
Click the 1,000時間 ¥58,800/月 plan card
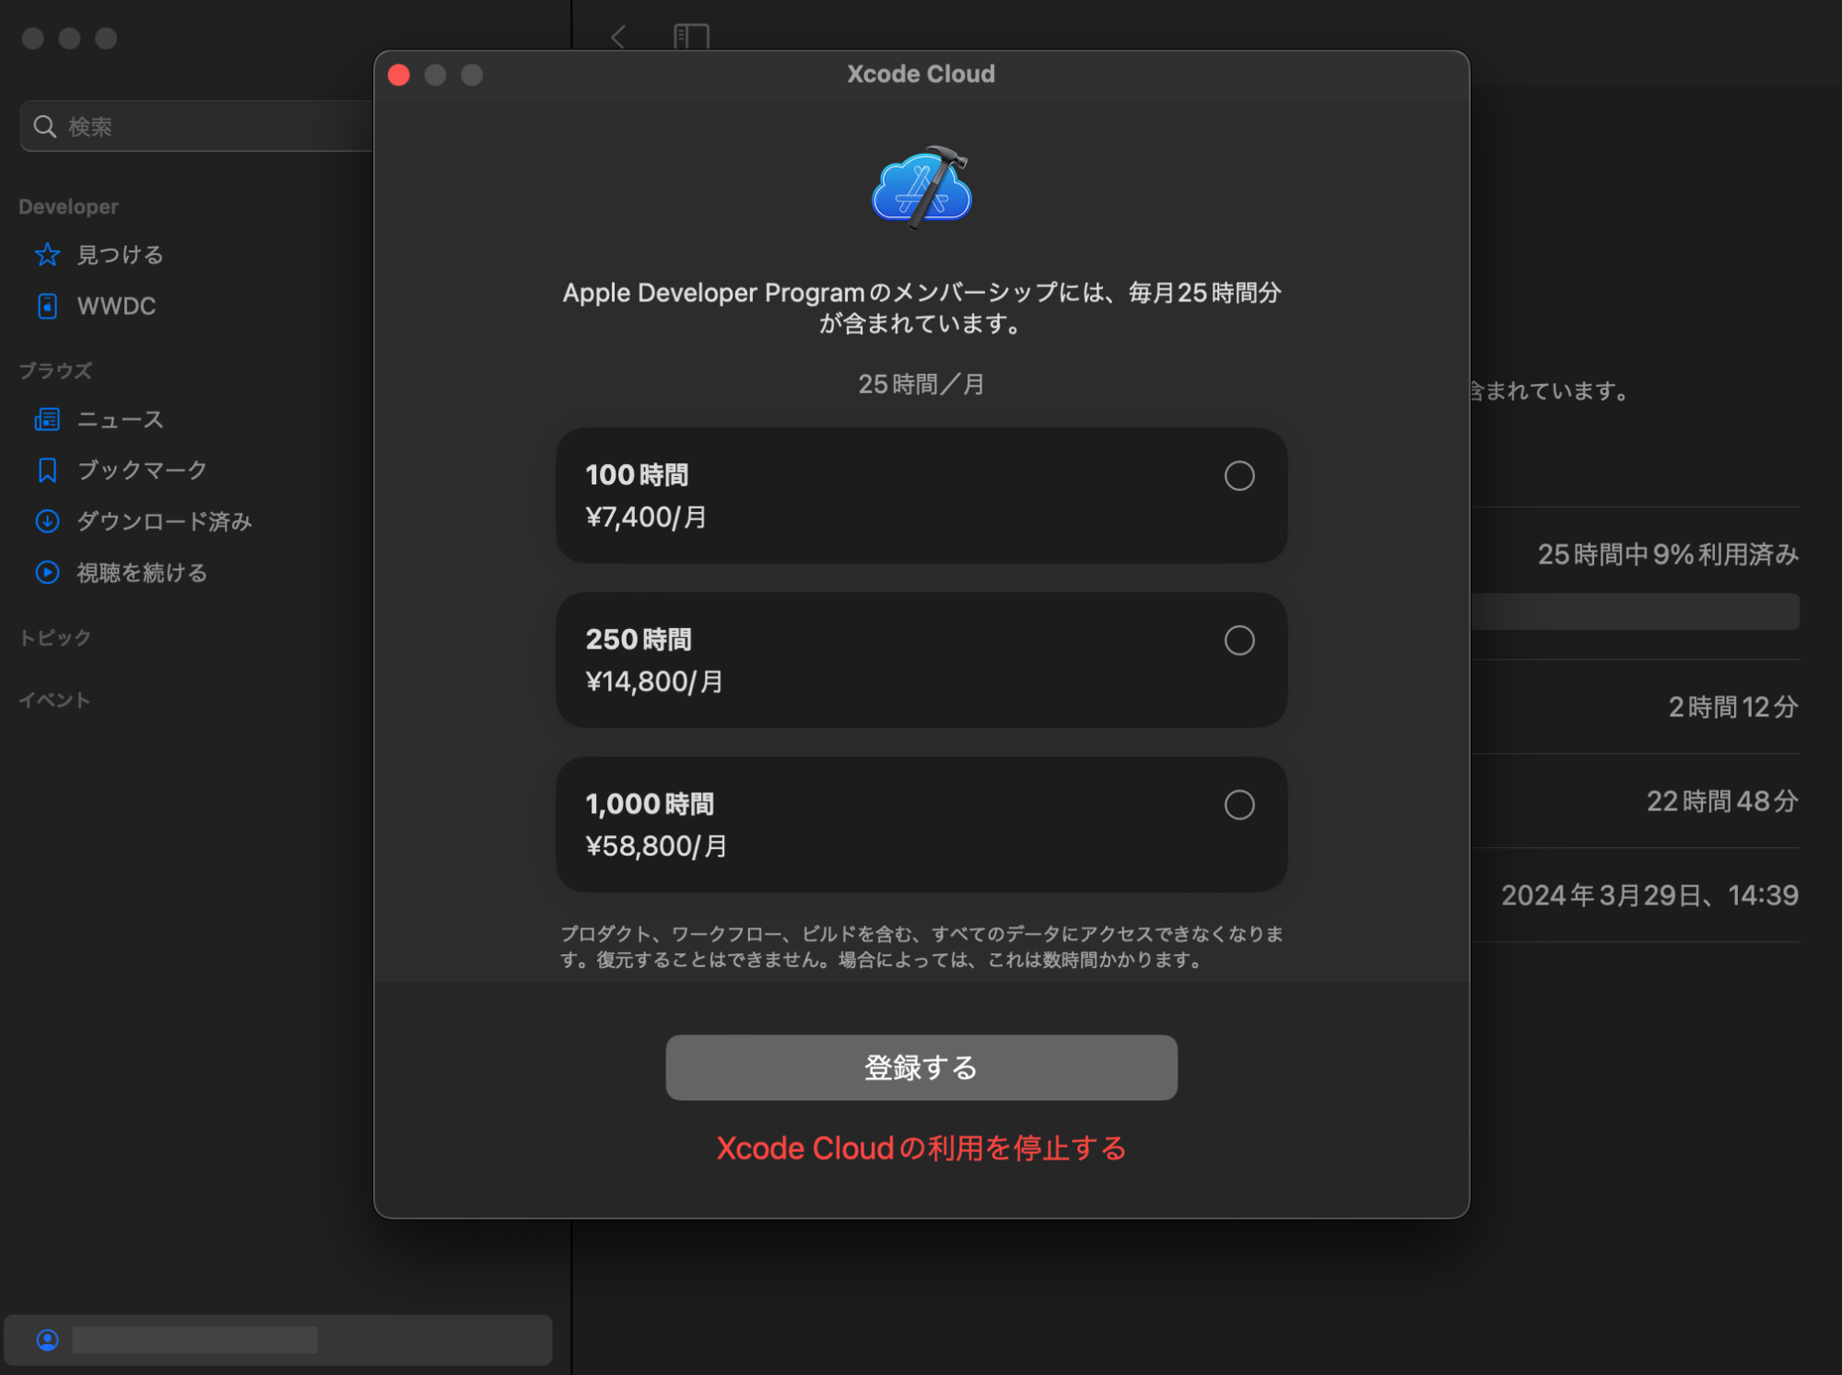click(x=921, y=824)
